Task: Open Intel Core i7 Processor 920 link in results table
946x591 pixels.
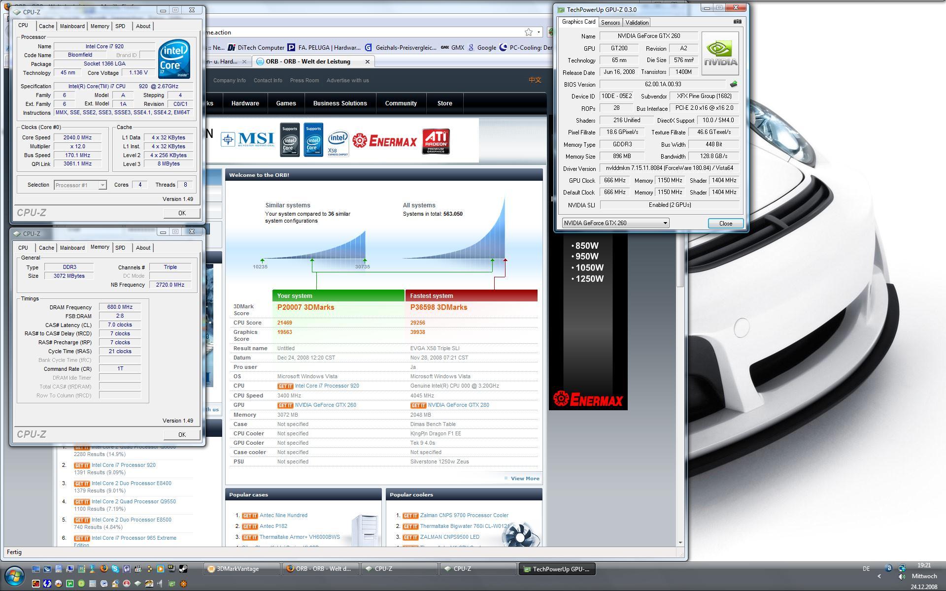Action: pyautogui.click(x=327, y=386)
